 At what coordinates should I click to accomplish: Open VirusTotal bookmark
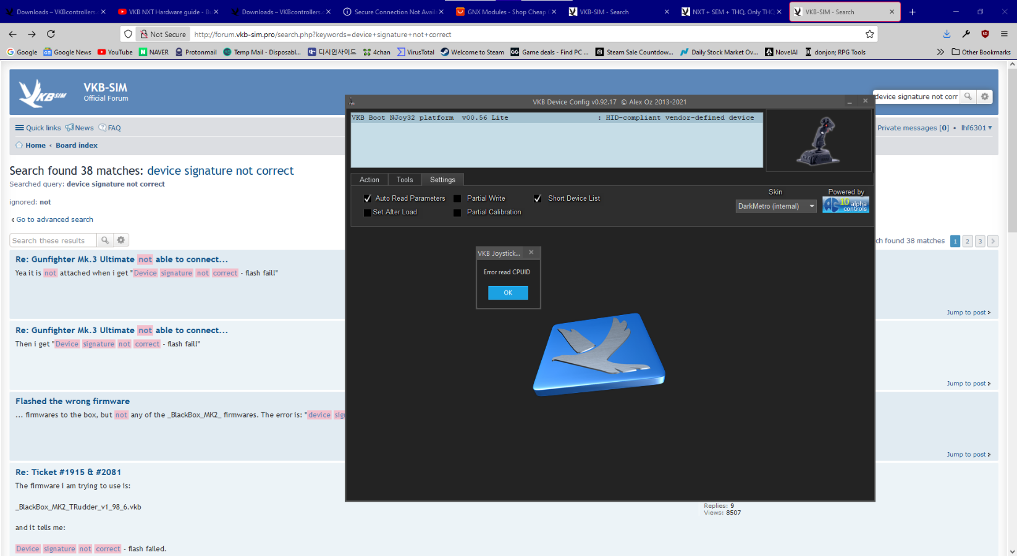[x=415, y=53]
